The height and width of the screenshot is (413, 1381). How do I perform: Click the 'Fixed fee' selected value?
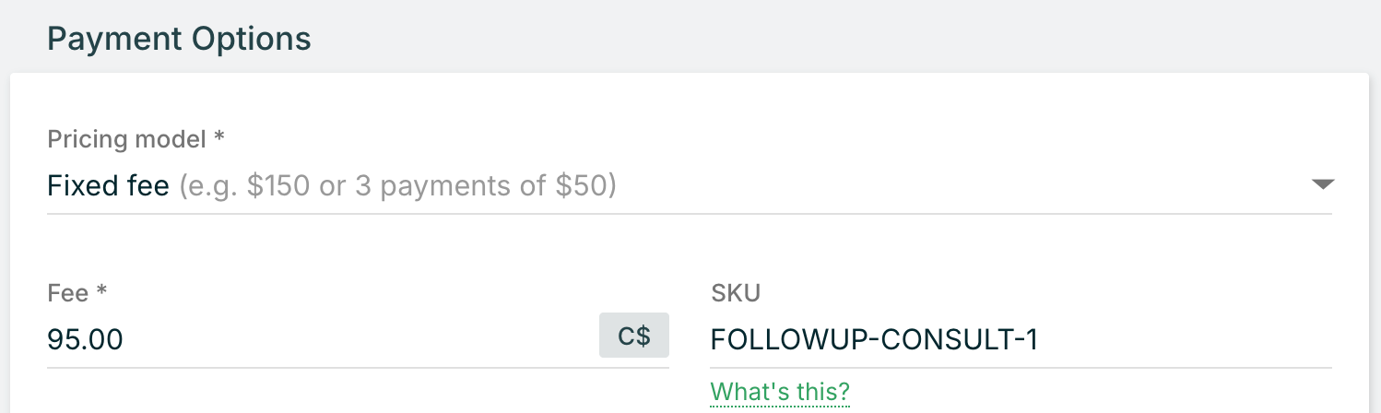(x=108, y=186)
